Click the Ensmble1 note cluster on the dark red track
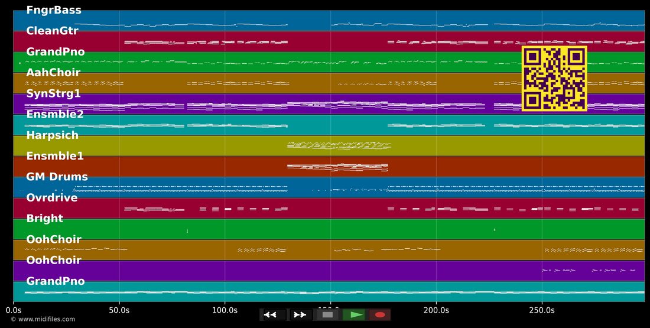The width and height of the screenshot is (650, 328). tap(337, 167)
